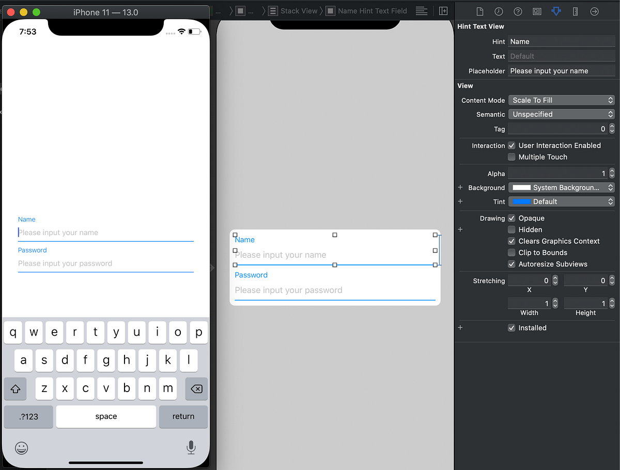Viewport: 620px width, 470px height.
Task: Click the blue Tint color swatch
Action: pos(522,201)
